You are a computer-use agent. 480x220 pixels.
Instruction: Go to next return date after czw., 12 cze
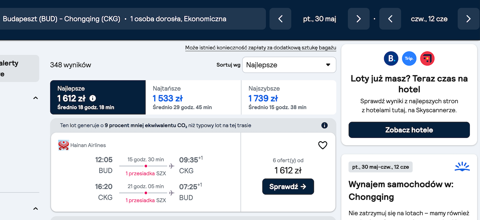coord(468,19)
